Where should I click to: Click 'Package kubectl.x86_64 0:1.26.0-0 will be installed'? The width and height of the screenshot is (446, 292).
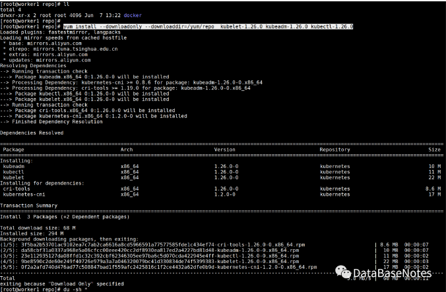coord(84,94)
